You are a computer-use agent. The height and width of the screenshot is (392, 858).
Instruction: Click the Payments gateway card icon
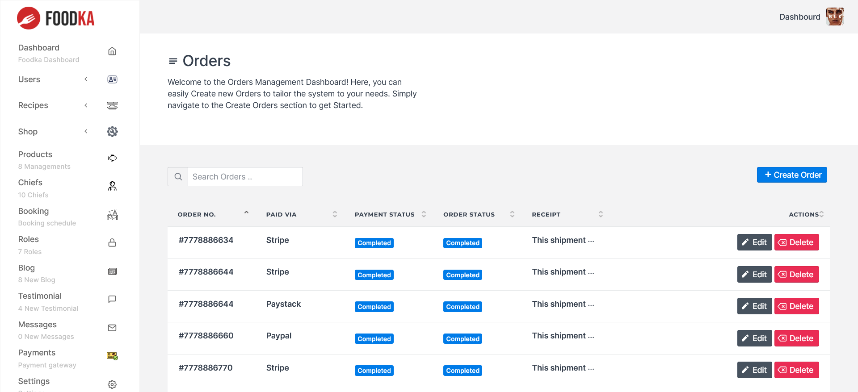pyautogui.click(x=112, y=356)
